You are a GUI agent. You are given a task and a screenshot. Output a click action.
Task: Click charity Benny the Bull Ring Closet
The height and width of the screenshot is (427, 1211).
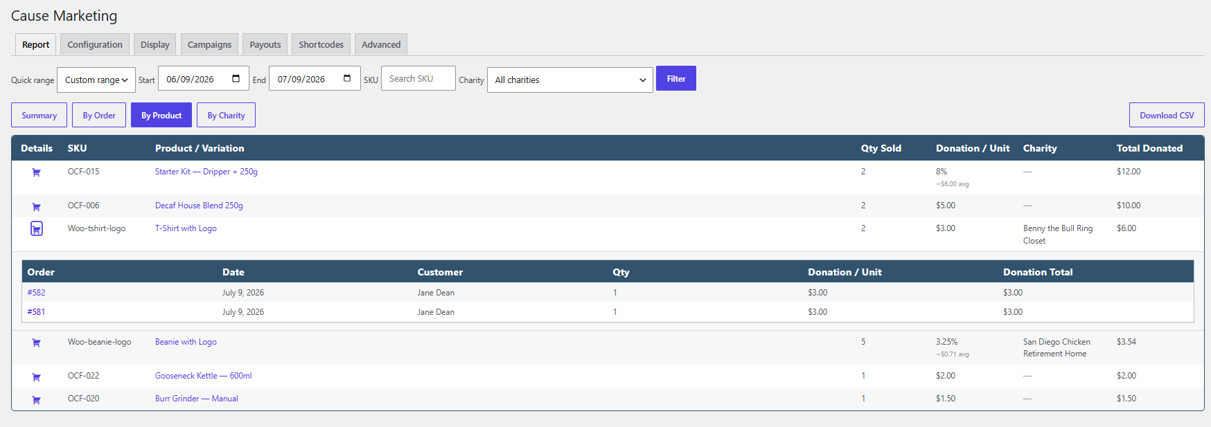coord(1058,235)
